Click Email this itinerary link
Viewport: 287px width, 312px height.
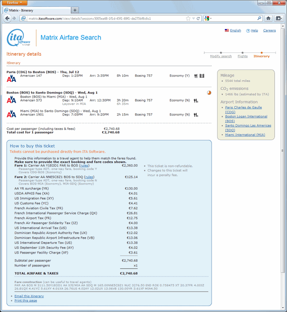pyautogui.click(x=29, y=296)
